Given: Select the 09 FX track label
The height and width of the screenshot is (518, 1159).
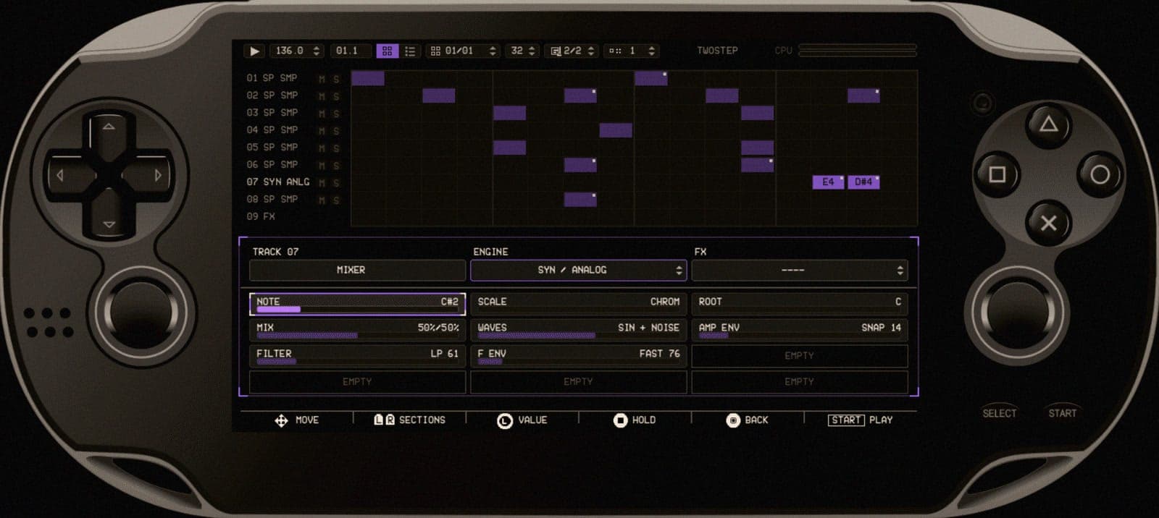Looking at the screenshot, I should (261, 216).
